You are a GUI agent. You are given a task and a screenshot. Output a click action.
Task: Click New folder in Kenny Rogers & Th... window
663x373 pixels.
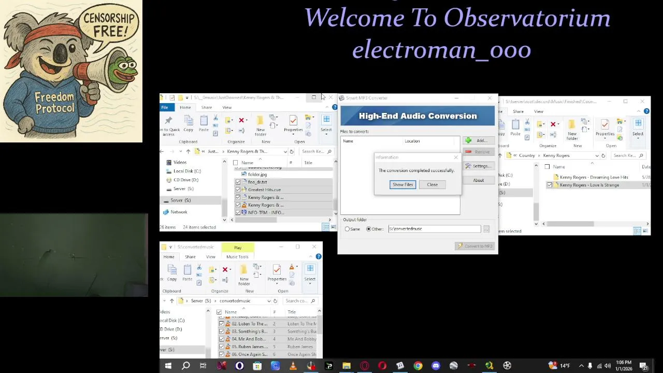point(261,126)
